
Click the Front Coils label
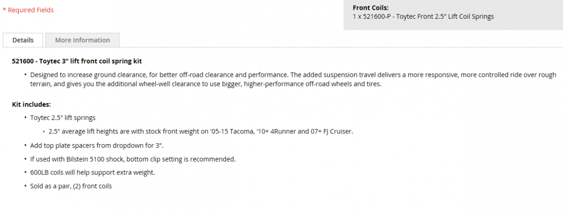tap(371, 7)
